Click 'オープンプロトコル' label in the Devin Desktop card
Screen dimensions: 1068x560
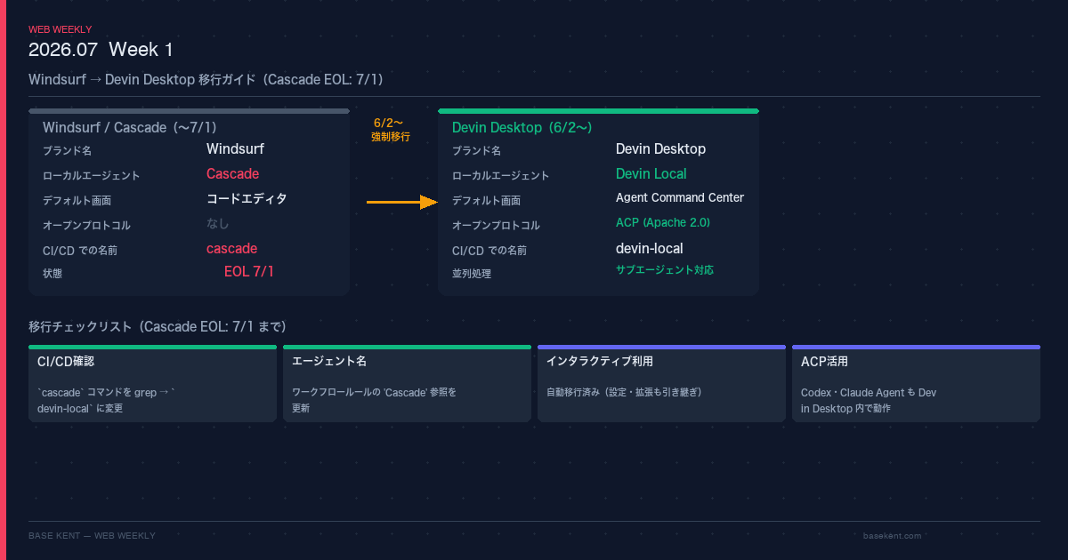click(496, 226)
